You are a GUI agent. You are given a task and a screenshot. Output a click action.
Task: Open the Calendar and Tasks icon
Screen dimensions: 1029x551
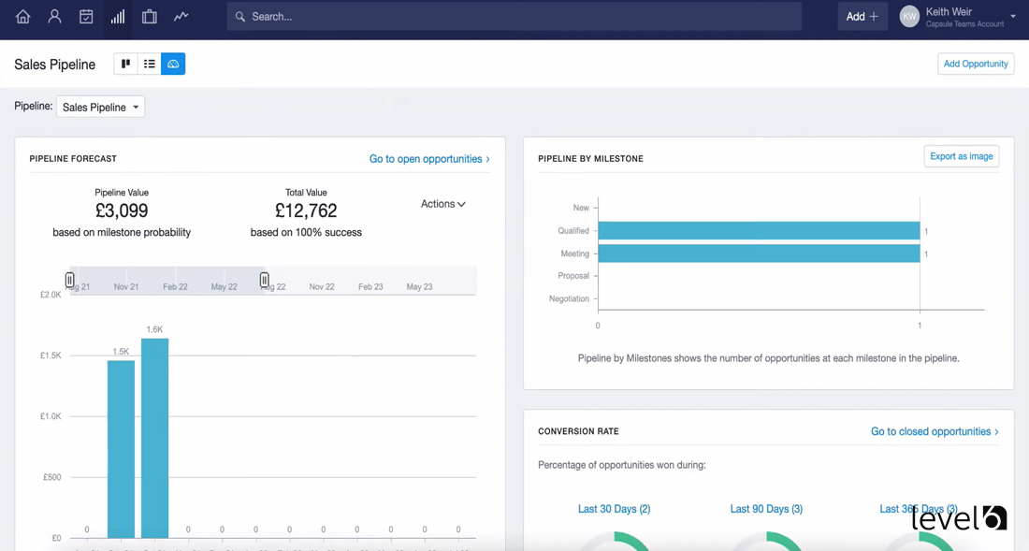point(86,17)
